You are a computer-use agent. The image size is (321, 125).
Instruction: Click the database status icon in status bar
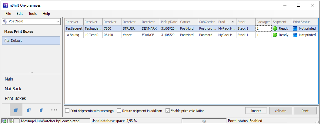pyautogui.click(x=5, y=121)
